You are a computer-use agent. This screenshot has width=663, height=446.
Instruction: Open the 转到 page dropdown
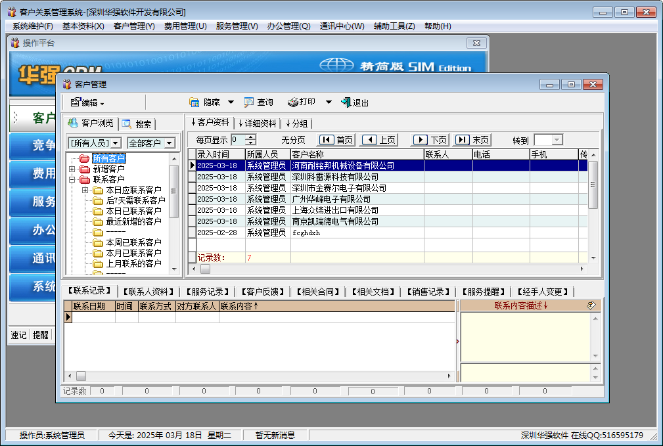tap(557, 140)
